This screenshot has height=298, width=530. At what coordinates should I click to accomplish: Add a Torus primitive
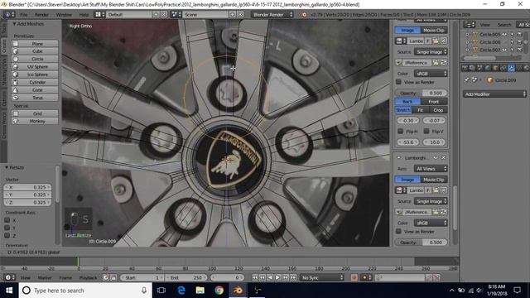[x=35, y=98]
